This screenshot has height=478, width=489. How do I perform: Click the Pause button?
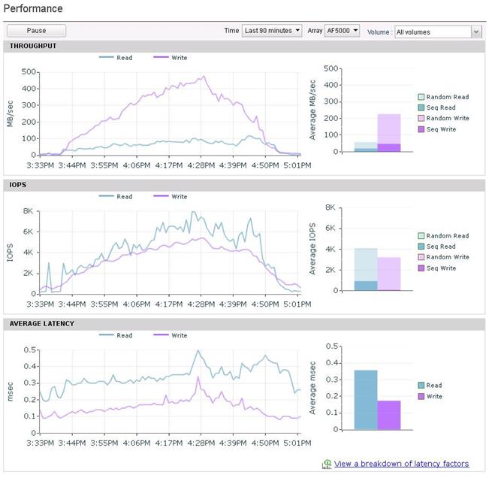pyautogui.click(x=36, y=31)
